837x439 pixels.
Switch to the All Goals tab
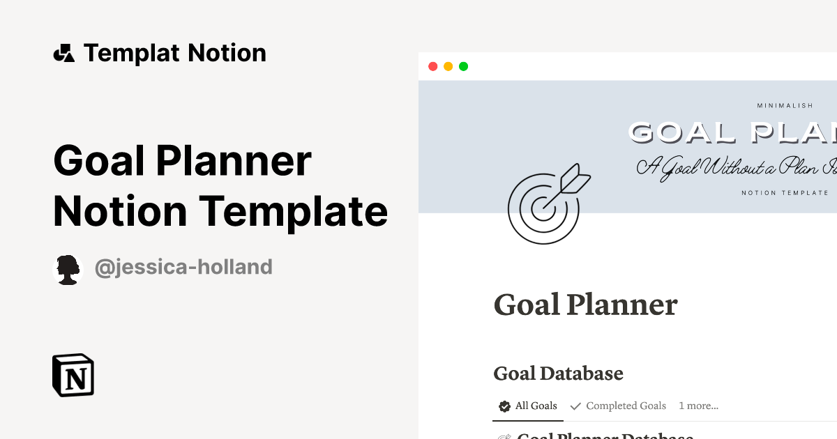click(x=535, y=406)
